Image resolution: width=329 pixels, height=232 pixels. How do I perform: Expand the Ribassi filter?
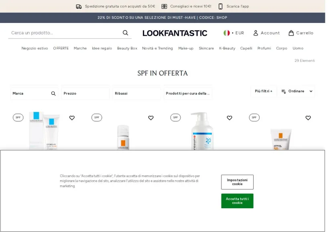(136, 93)
